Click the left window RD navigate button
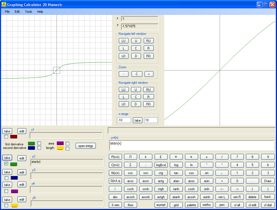 (148, 56)
